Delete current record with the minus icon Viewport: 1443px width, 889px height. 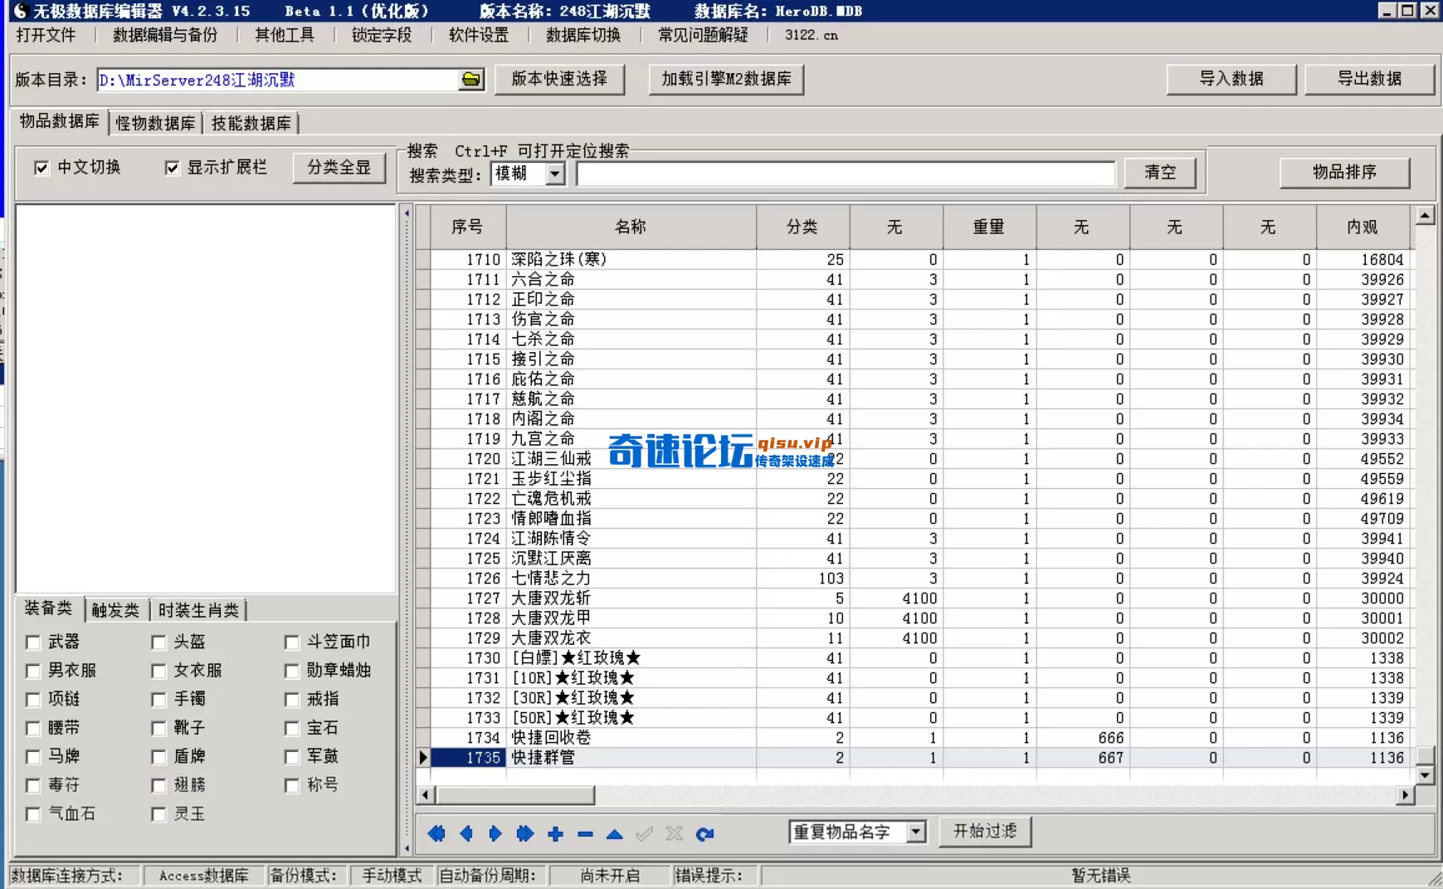click(x=586, y=833)
